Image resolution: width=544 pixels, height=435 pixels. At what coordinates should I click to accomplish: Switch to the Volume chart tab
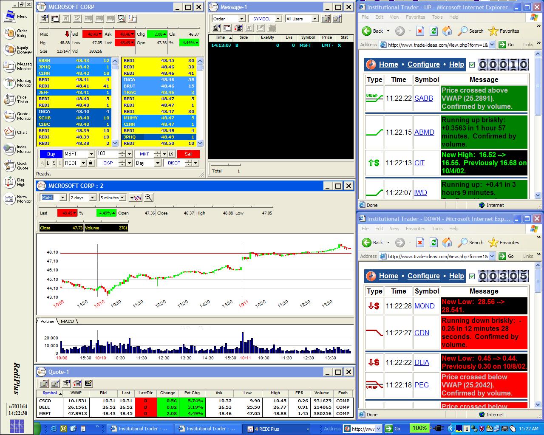[x=47, y=321]
